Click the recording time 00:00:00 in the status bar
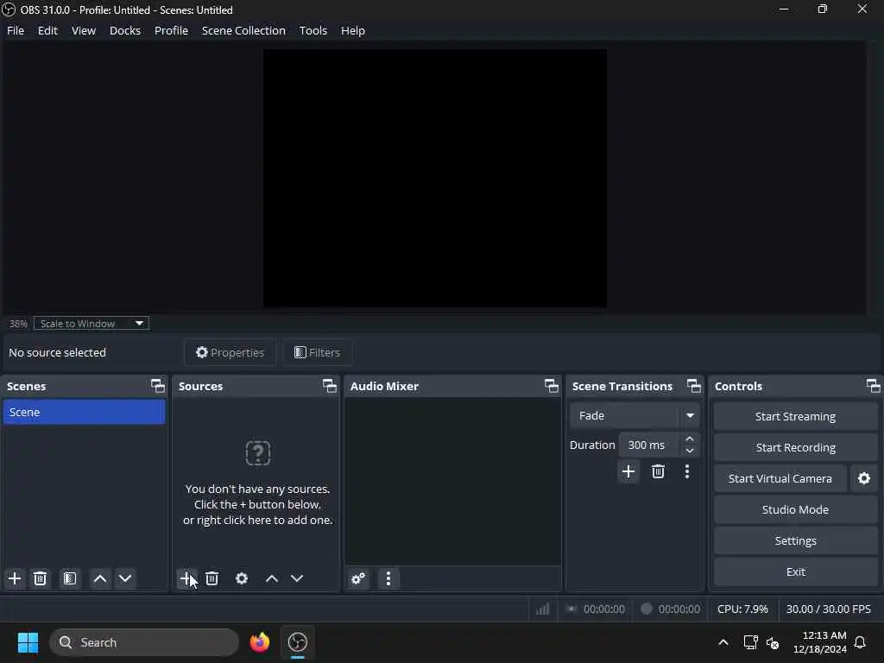Screen dimensions: 884x663 coord(679,609)
